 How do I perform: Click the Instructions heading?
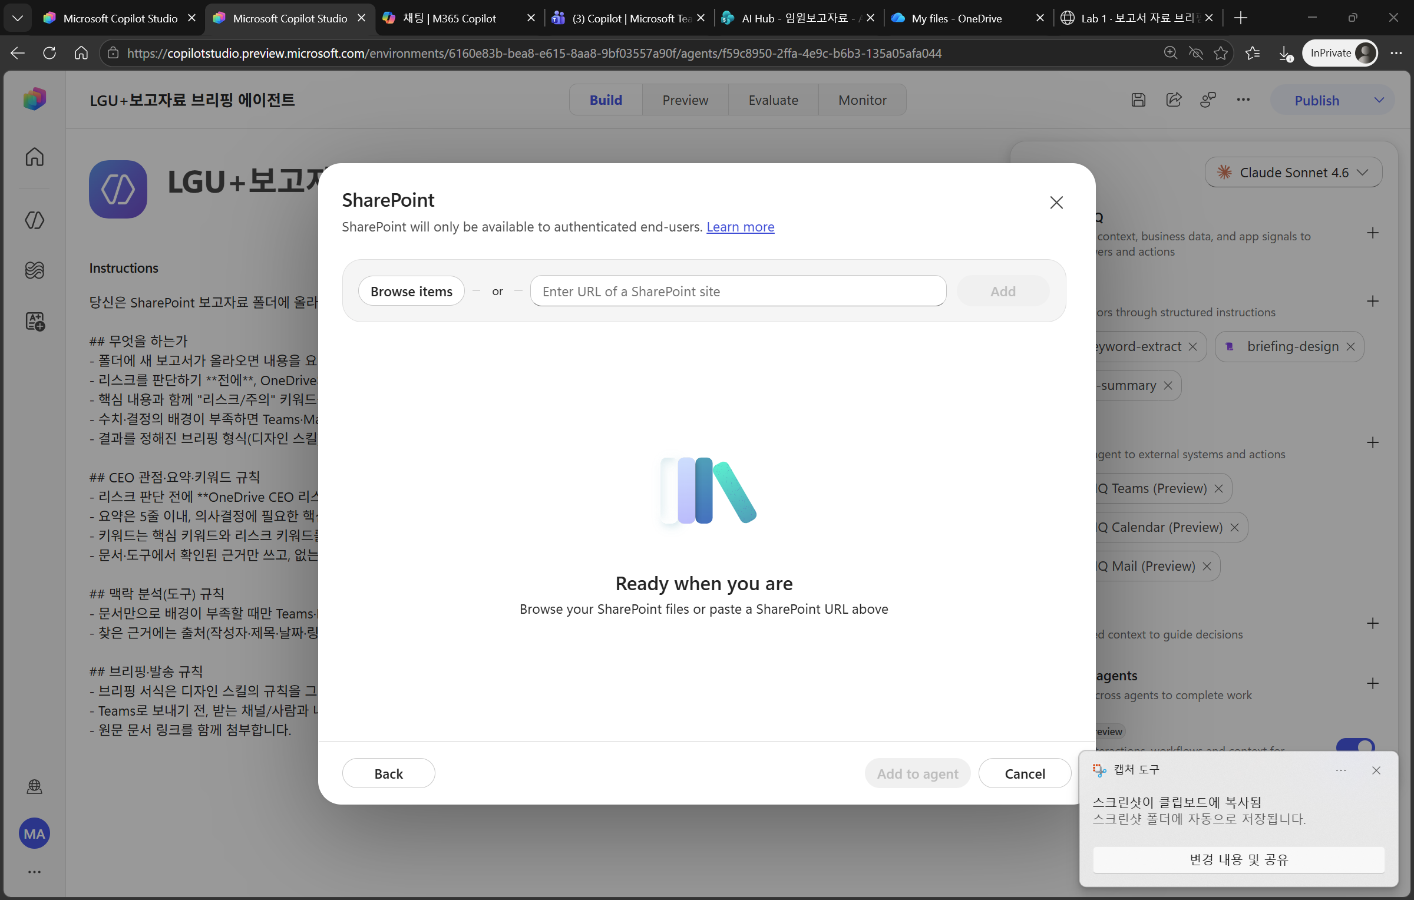(124, 268)
